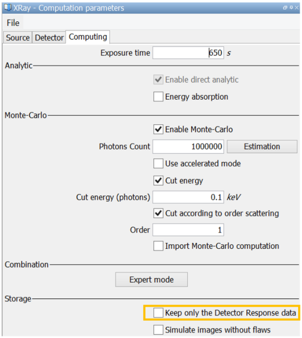
Task: Open the File menu
Action: coord(13,23)
